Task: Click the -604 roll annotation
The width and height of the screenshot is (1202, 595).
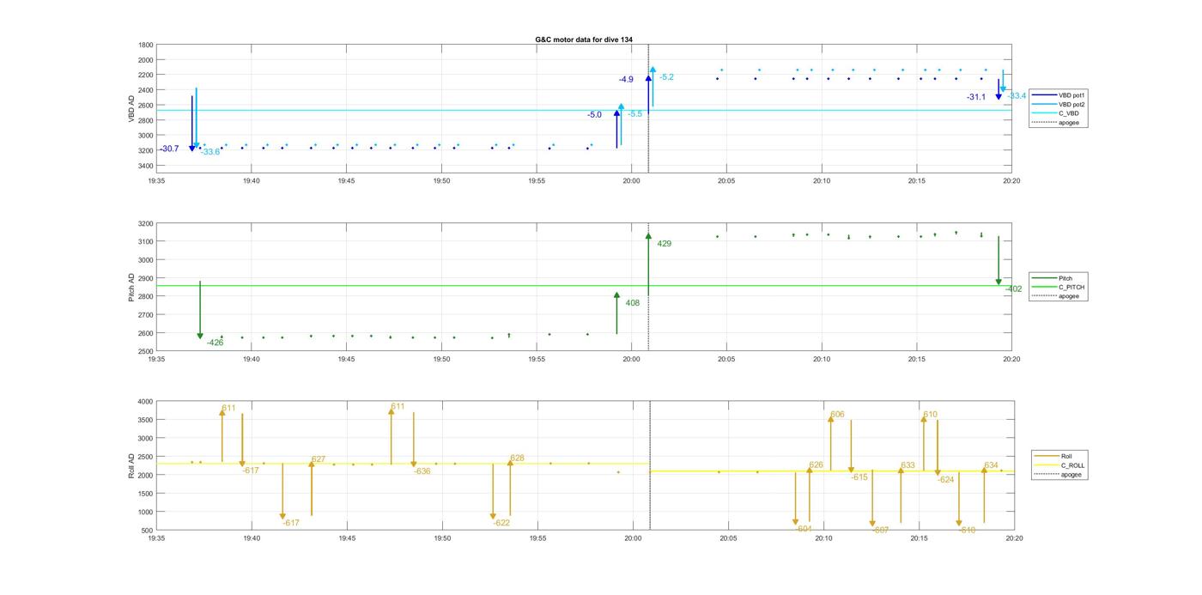Action: click(803, 530)
